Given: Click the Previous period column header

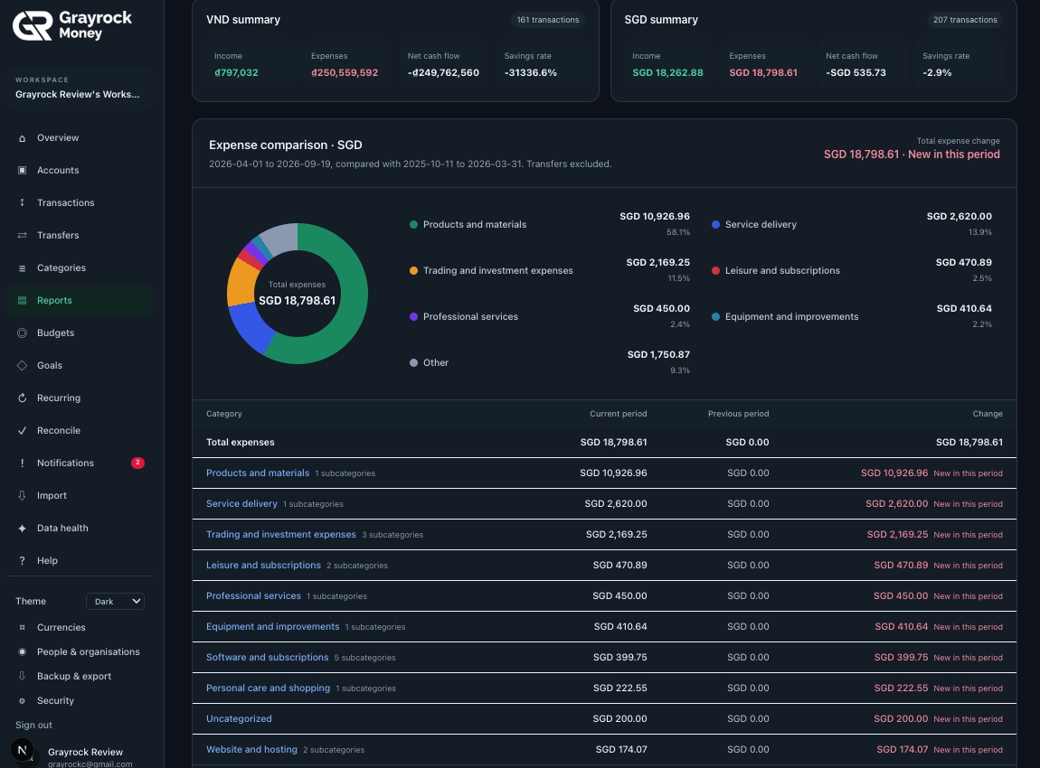Looking at the screenshot, I should coord(738,414).
